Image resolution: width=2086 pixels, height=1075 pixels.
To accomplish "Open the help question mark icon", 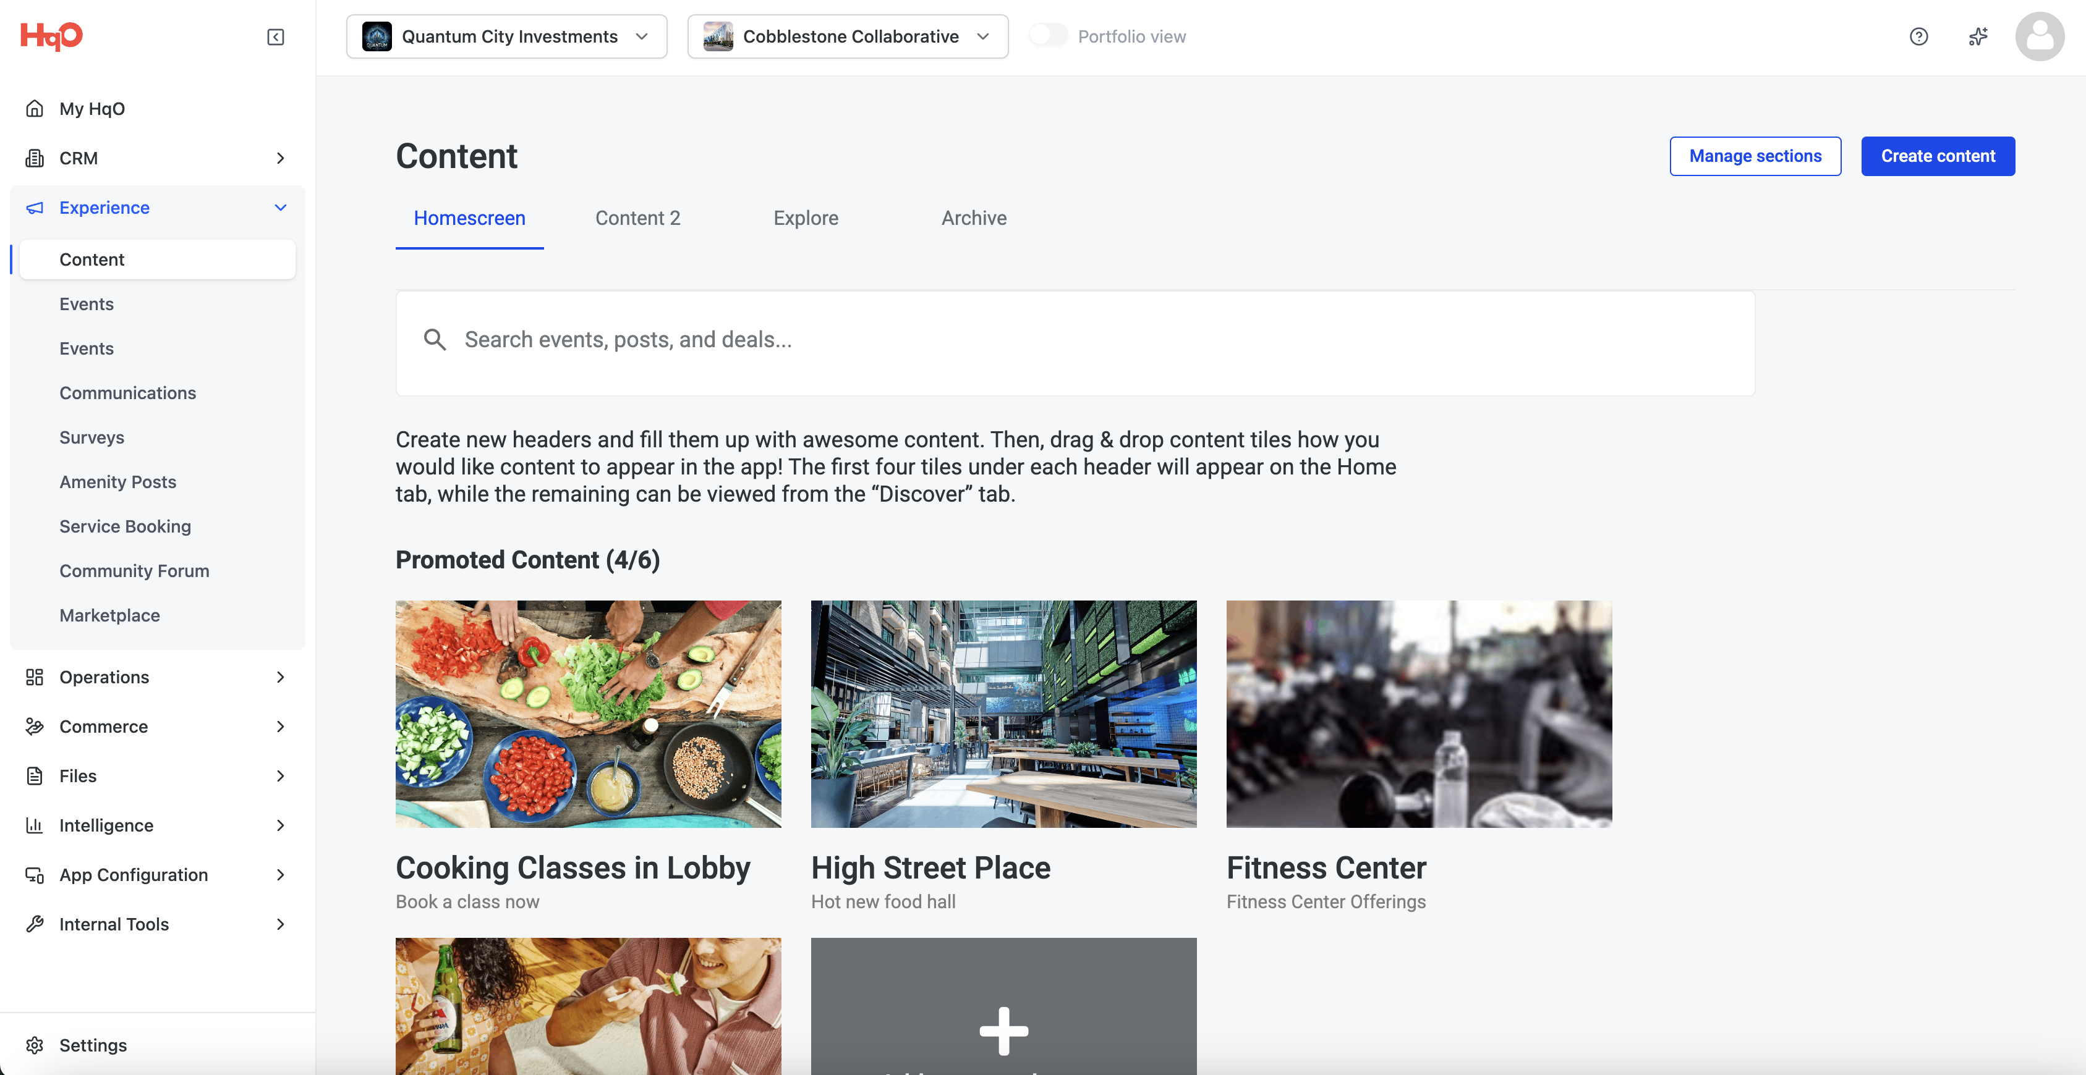I will pos(1918,36).
